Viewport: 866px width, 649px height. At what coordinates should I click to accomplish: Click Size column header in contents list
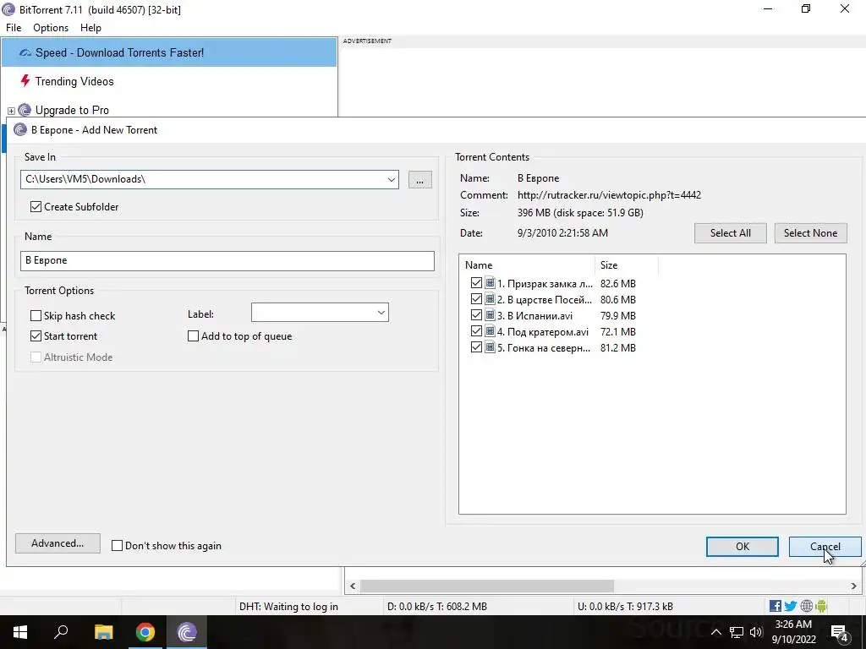(x=627, y=265)
